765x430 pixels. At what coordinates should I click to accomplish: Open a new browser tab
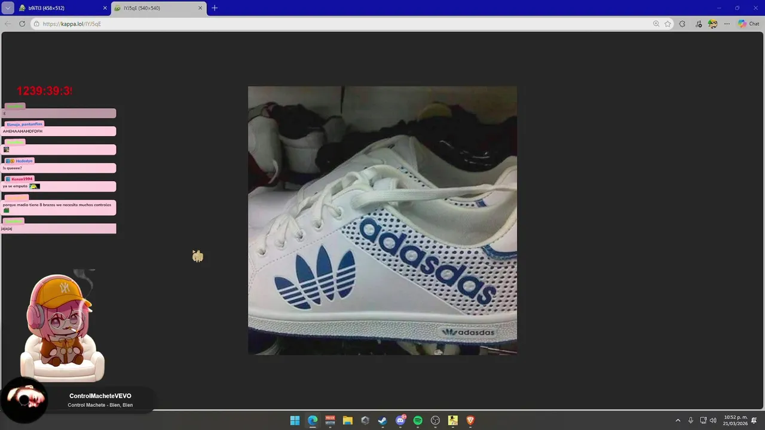coord(215,8)
